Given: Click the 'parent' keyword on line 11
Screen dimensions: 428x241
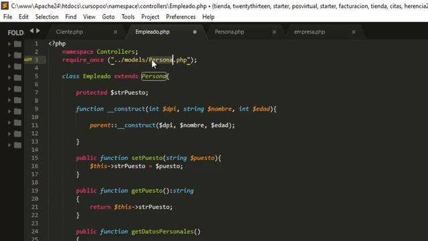Looking at the screenshot, I should (100, 125).
